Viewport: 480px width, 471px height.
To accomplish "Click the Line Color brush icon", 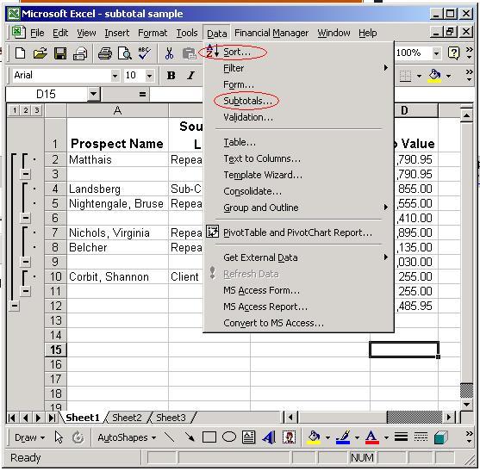I will [343, 437].
